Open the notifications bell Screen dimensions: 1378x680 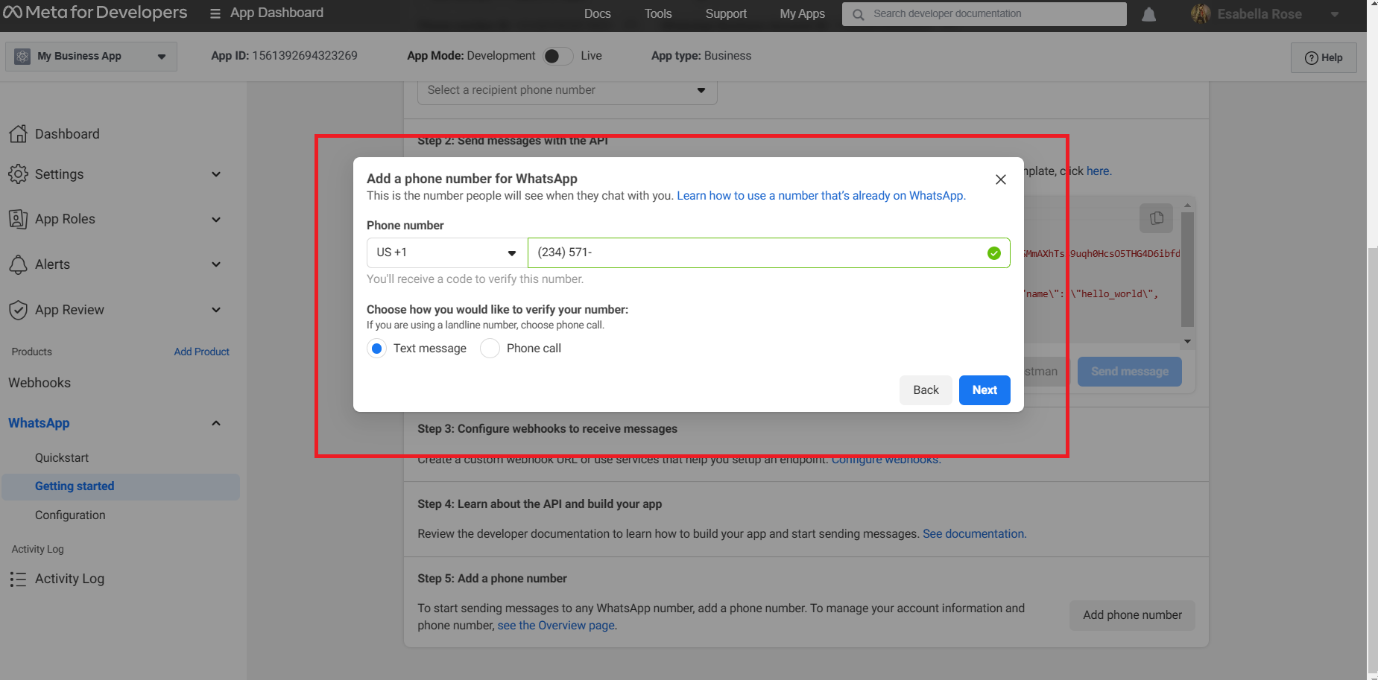(1148, 14)
